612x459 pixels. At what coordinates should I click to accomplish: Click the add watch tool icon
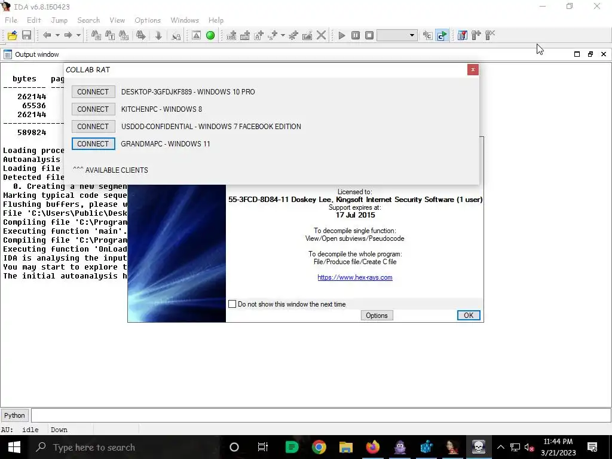pos(476,35)
